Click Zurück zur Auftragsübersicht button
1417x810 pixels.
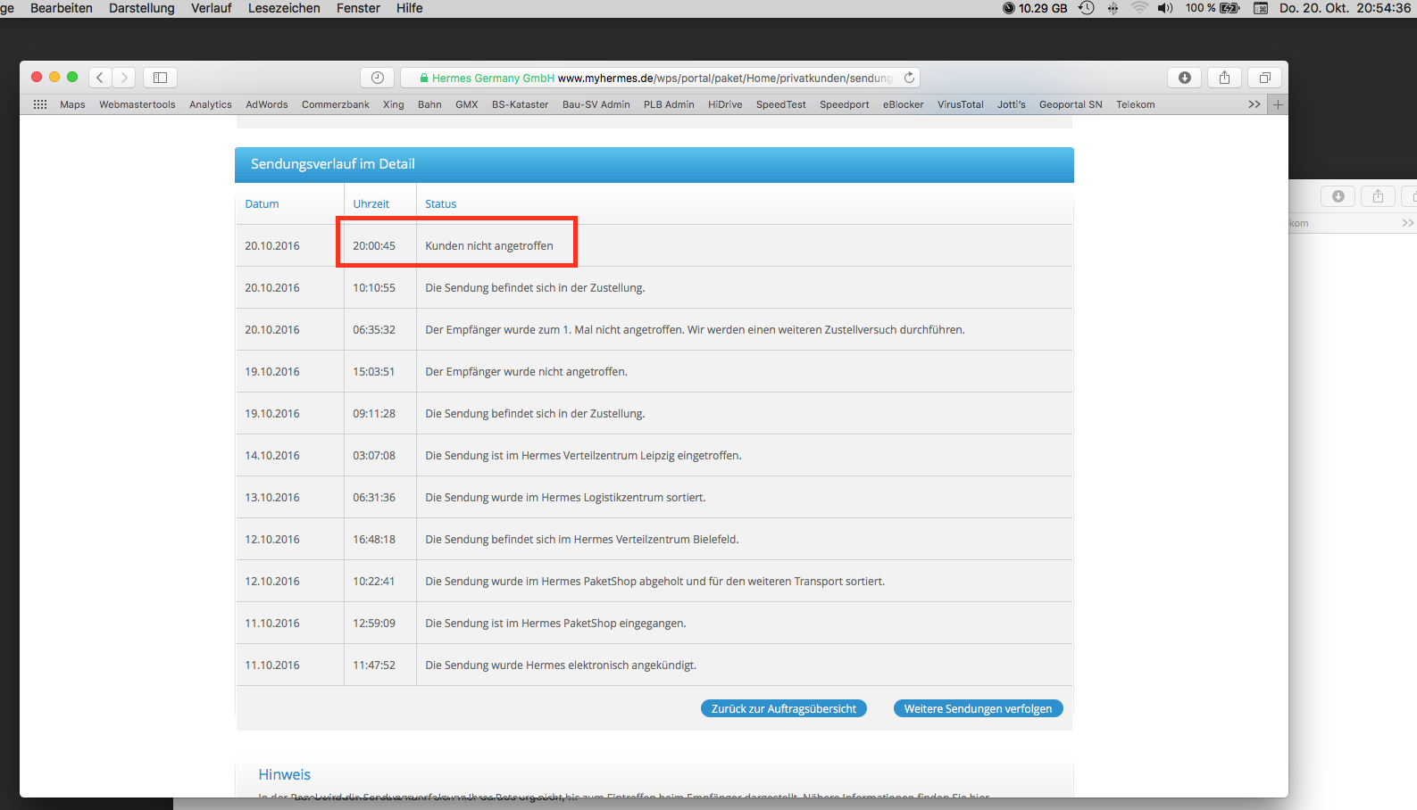pyautogui.click(x=784, y=708)
